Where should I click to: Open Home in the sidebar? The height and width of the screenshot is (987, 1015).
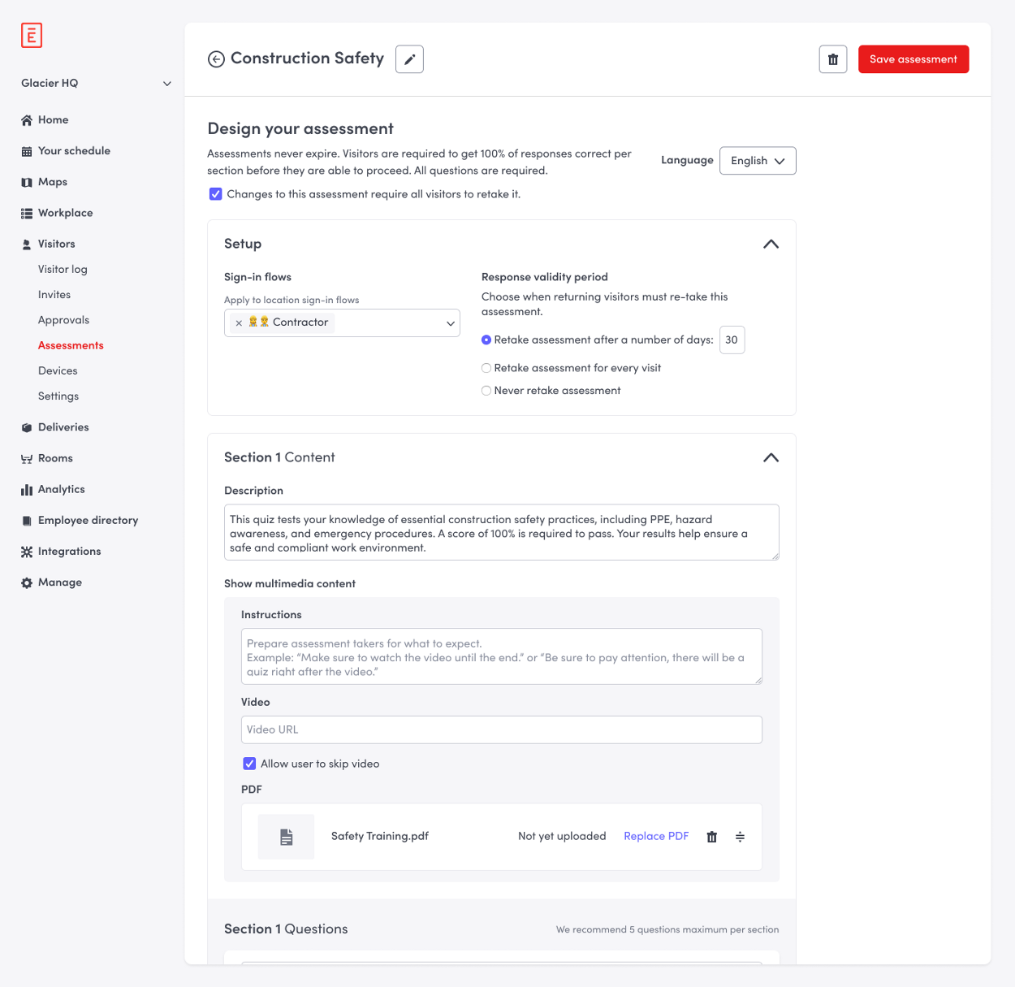(x=53, y=120)
